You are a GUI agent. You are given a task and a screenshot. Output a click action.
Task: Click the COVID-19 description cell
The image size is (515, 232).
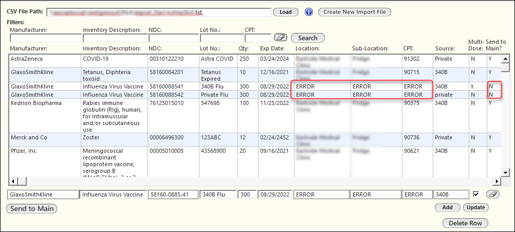point(115,61)
